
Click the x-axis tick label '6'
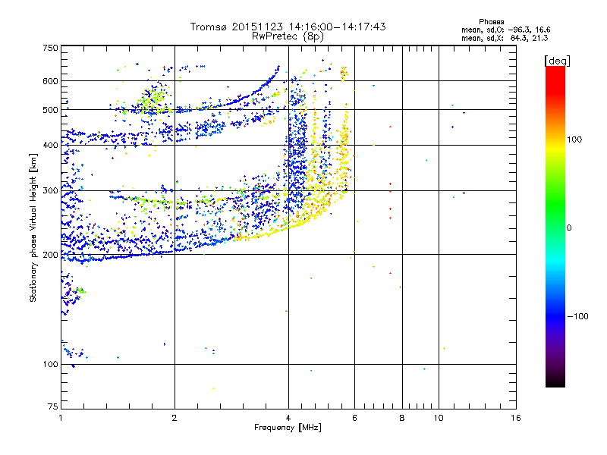(x=354, y=418)
